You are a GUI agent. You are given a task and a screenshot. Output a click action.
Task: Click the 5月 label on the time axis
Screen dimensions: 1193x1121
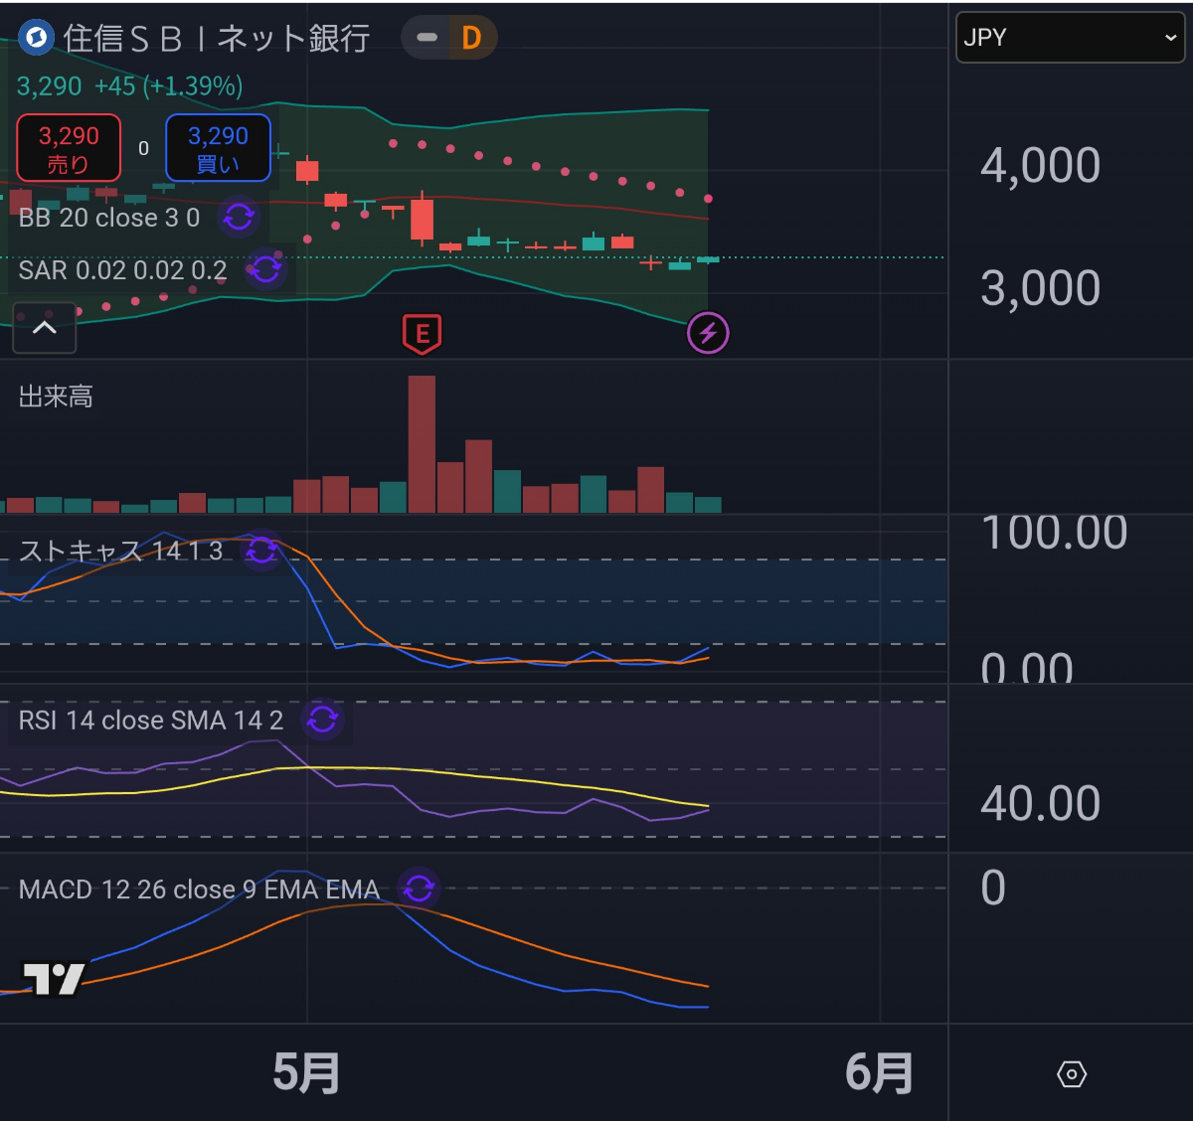306,1073
